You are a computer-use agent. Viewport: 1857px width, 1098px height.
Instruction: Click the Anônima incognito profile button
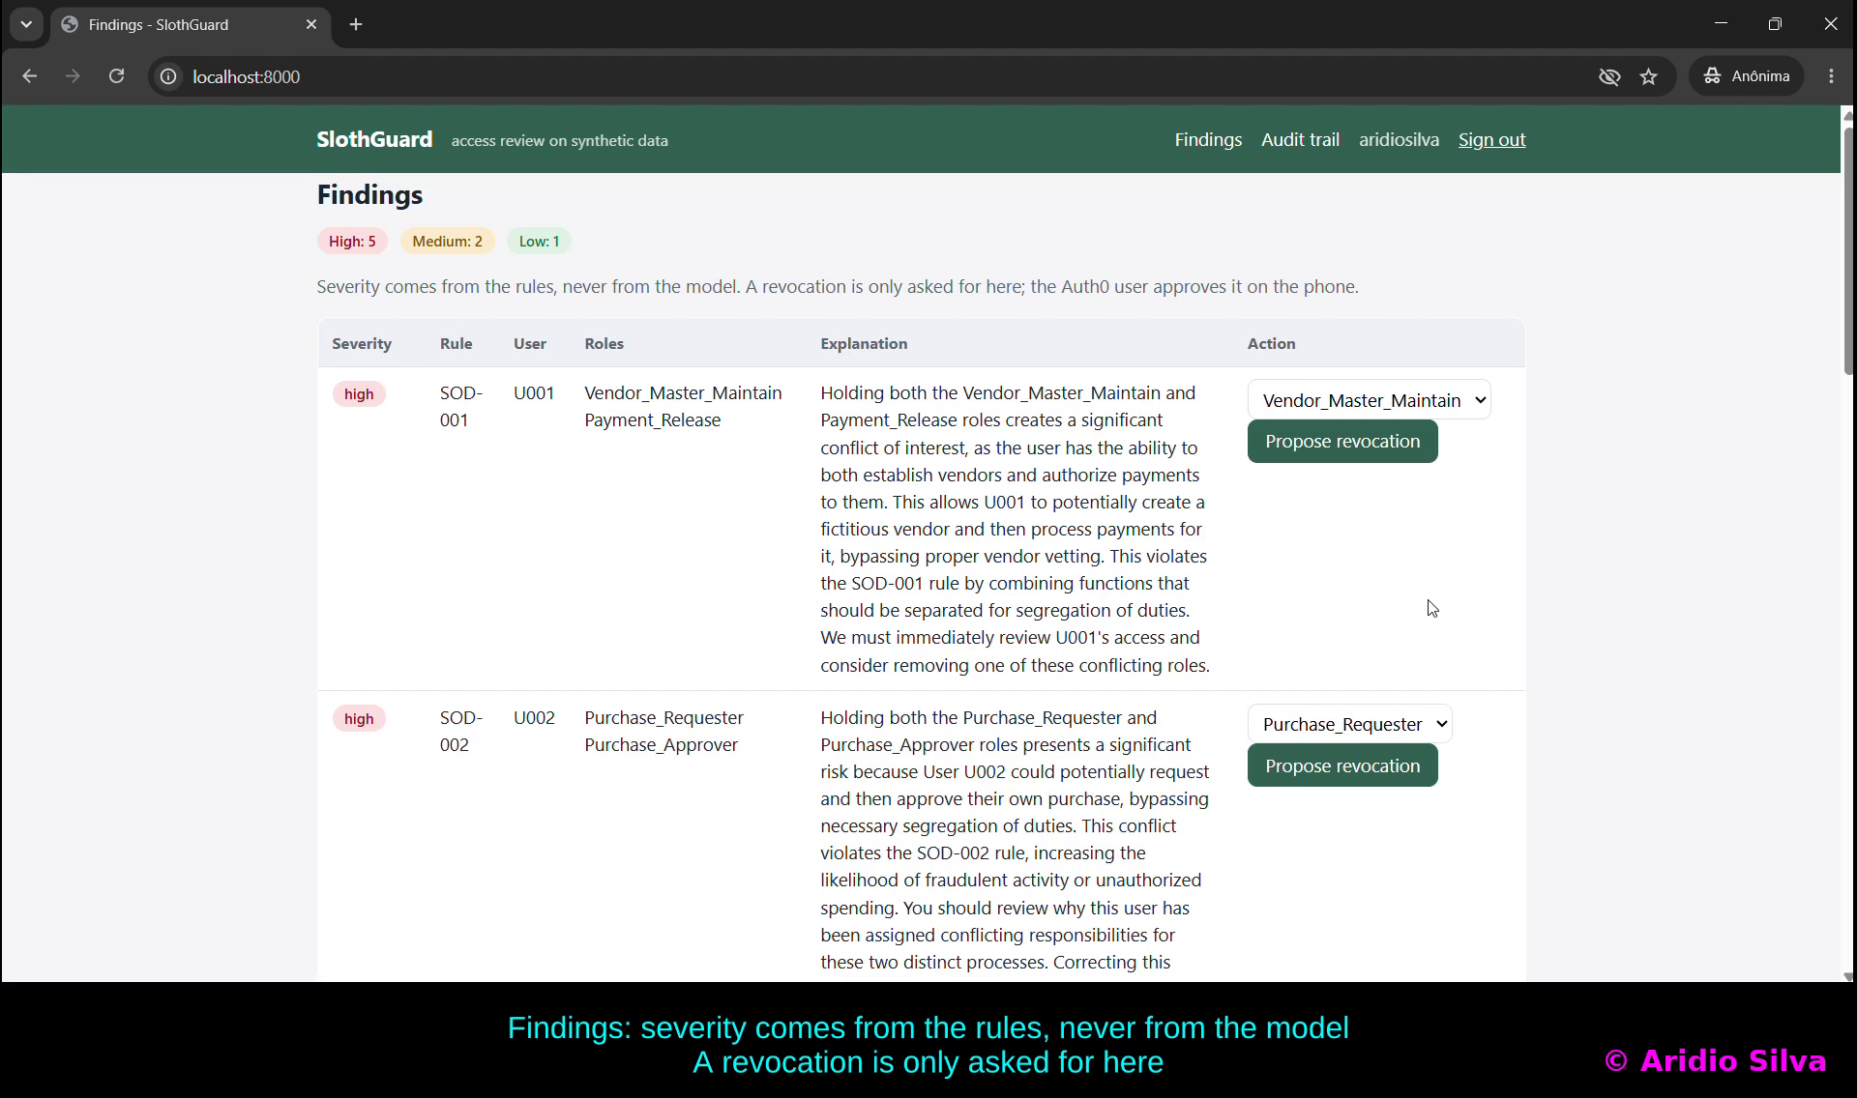click(1747, 76)
